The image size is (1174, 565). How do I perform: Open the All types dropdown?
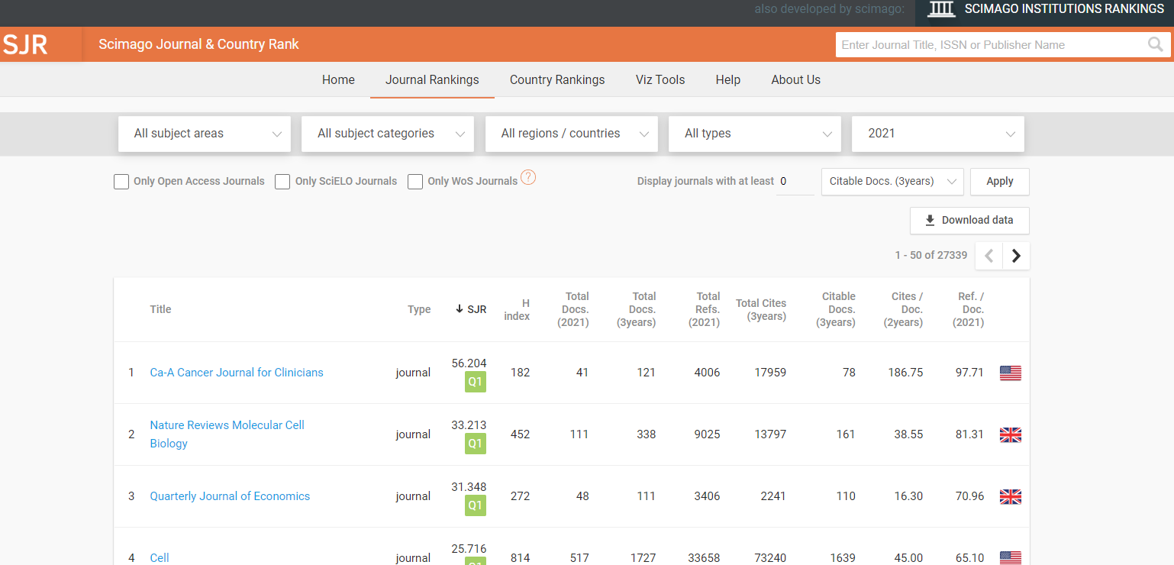(x=755, y=134)
